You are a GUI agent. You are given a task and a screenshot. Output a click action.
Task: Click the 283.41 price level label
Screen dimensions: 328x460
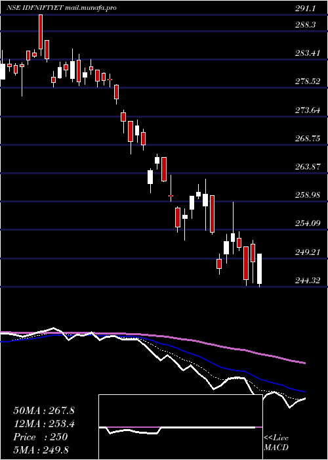click(x=308, y=53)
